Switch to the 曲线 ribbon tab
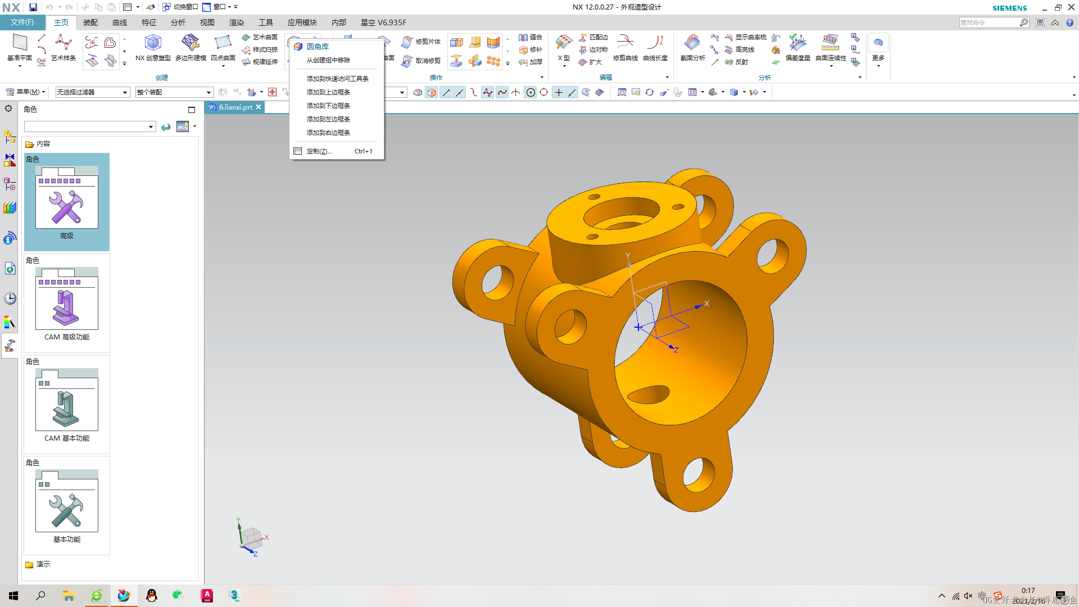Image resolution: width=1079 pixels, height=607 pixels. pyautogui.click(x=120, y=22)
